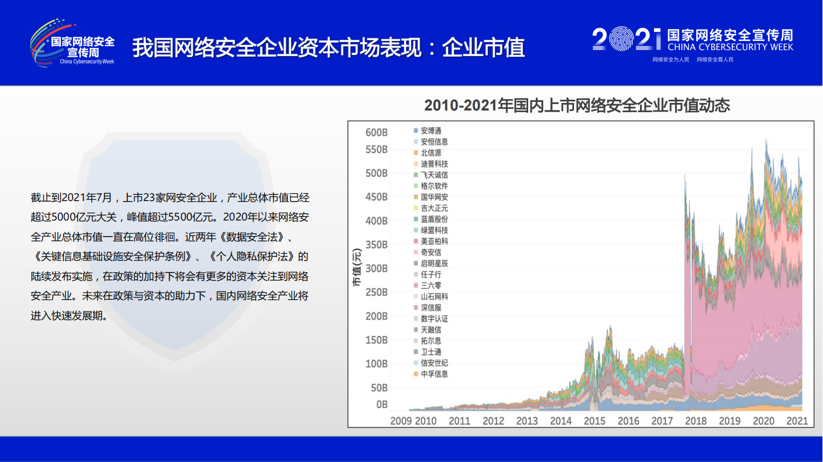Click the CHINA CYBERSECURITY WEEK header text
The image size is (823, 462).
tap(730, 47)
